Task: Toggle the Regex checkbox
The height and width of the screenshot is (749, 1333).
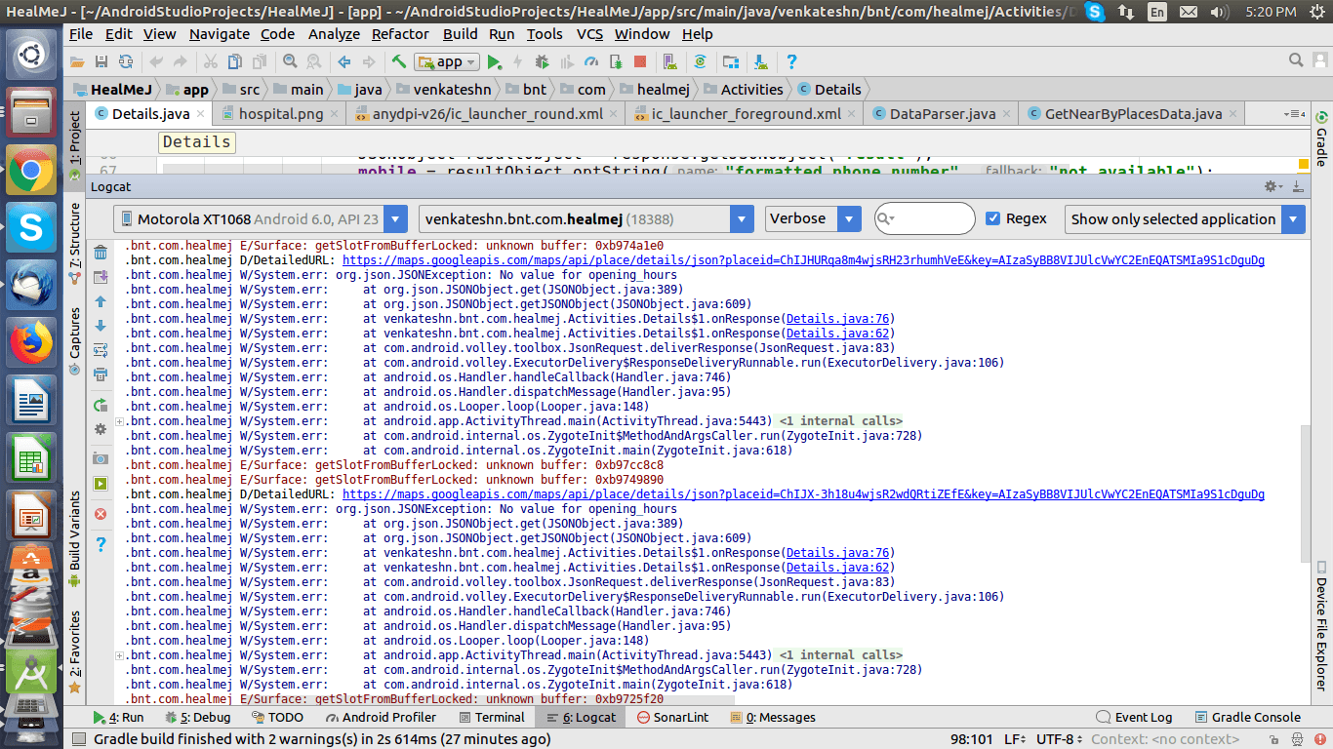Action: (x=993, y=218)
